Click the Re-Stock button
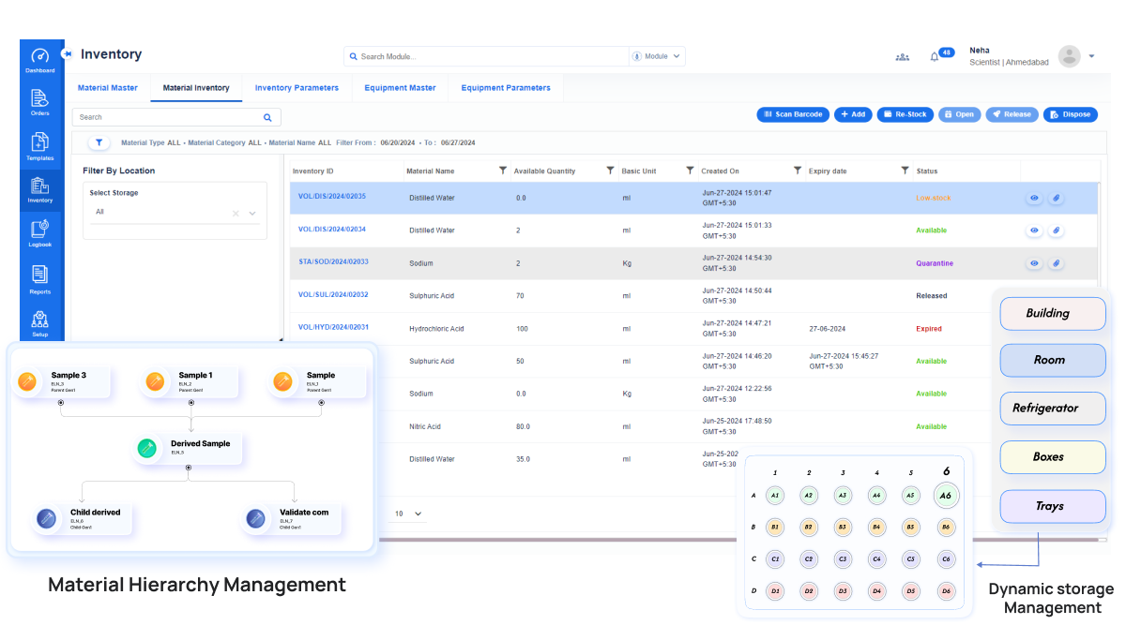 [x=905, y=114]
